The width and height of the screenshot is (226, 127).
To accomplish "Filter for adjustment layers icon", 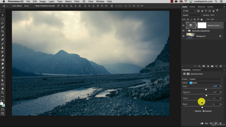I will click(x=202, y=11).
